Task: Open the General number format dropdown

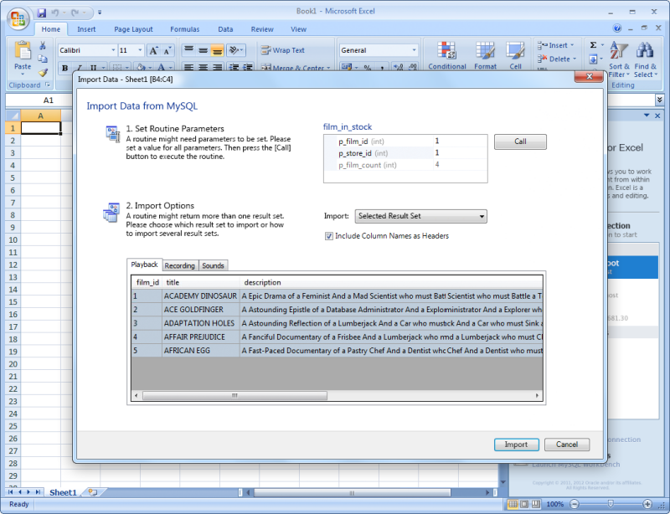Action: pyautogui.click(x=414, y=50)
